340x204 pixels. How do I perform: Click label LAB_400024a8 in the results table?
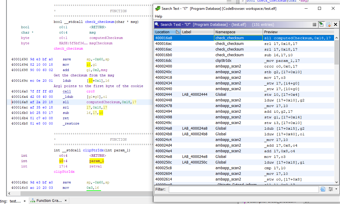coord(194,128)
